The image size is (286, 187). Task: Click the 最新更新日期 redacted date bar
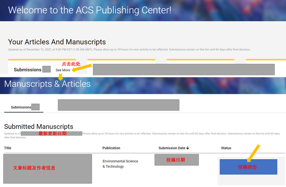point(51,133)
